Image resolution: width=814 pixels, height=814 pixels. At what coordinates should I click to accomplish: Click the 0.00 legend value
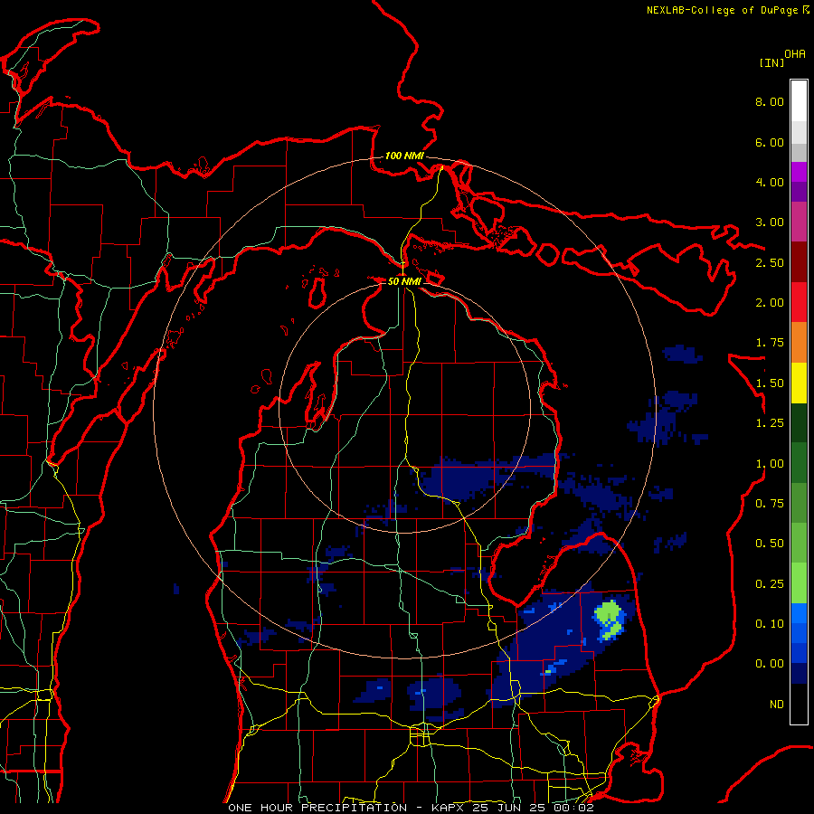[770, 664]
